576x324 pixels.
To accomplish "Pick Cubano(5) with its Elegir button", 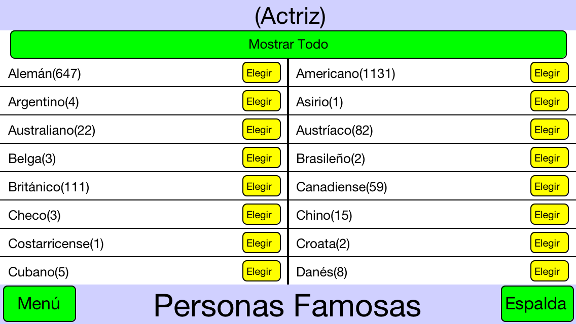I will (x=262, y=271).
